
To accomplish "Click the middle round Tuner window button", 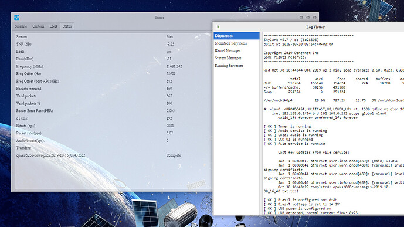I will pos(308,18).
